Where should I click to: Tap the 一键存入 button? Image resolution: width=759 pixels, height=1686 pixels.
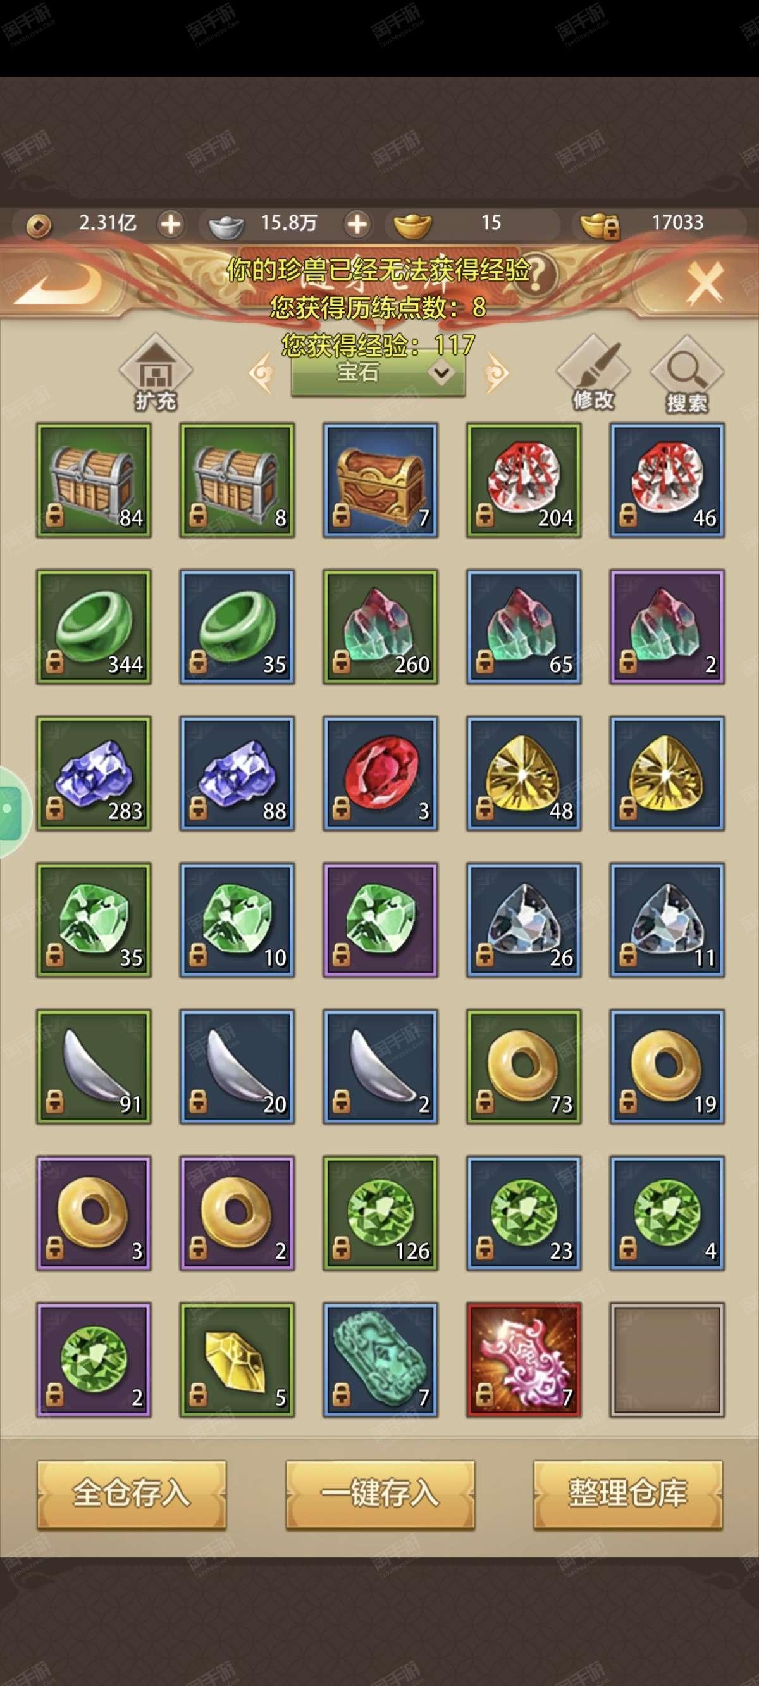[380, 1494]
